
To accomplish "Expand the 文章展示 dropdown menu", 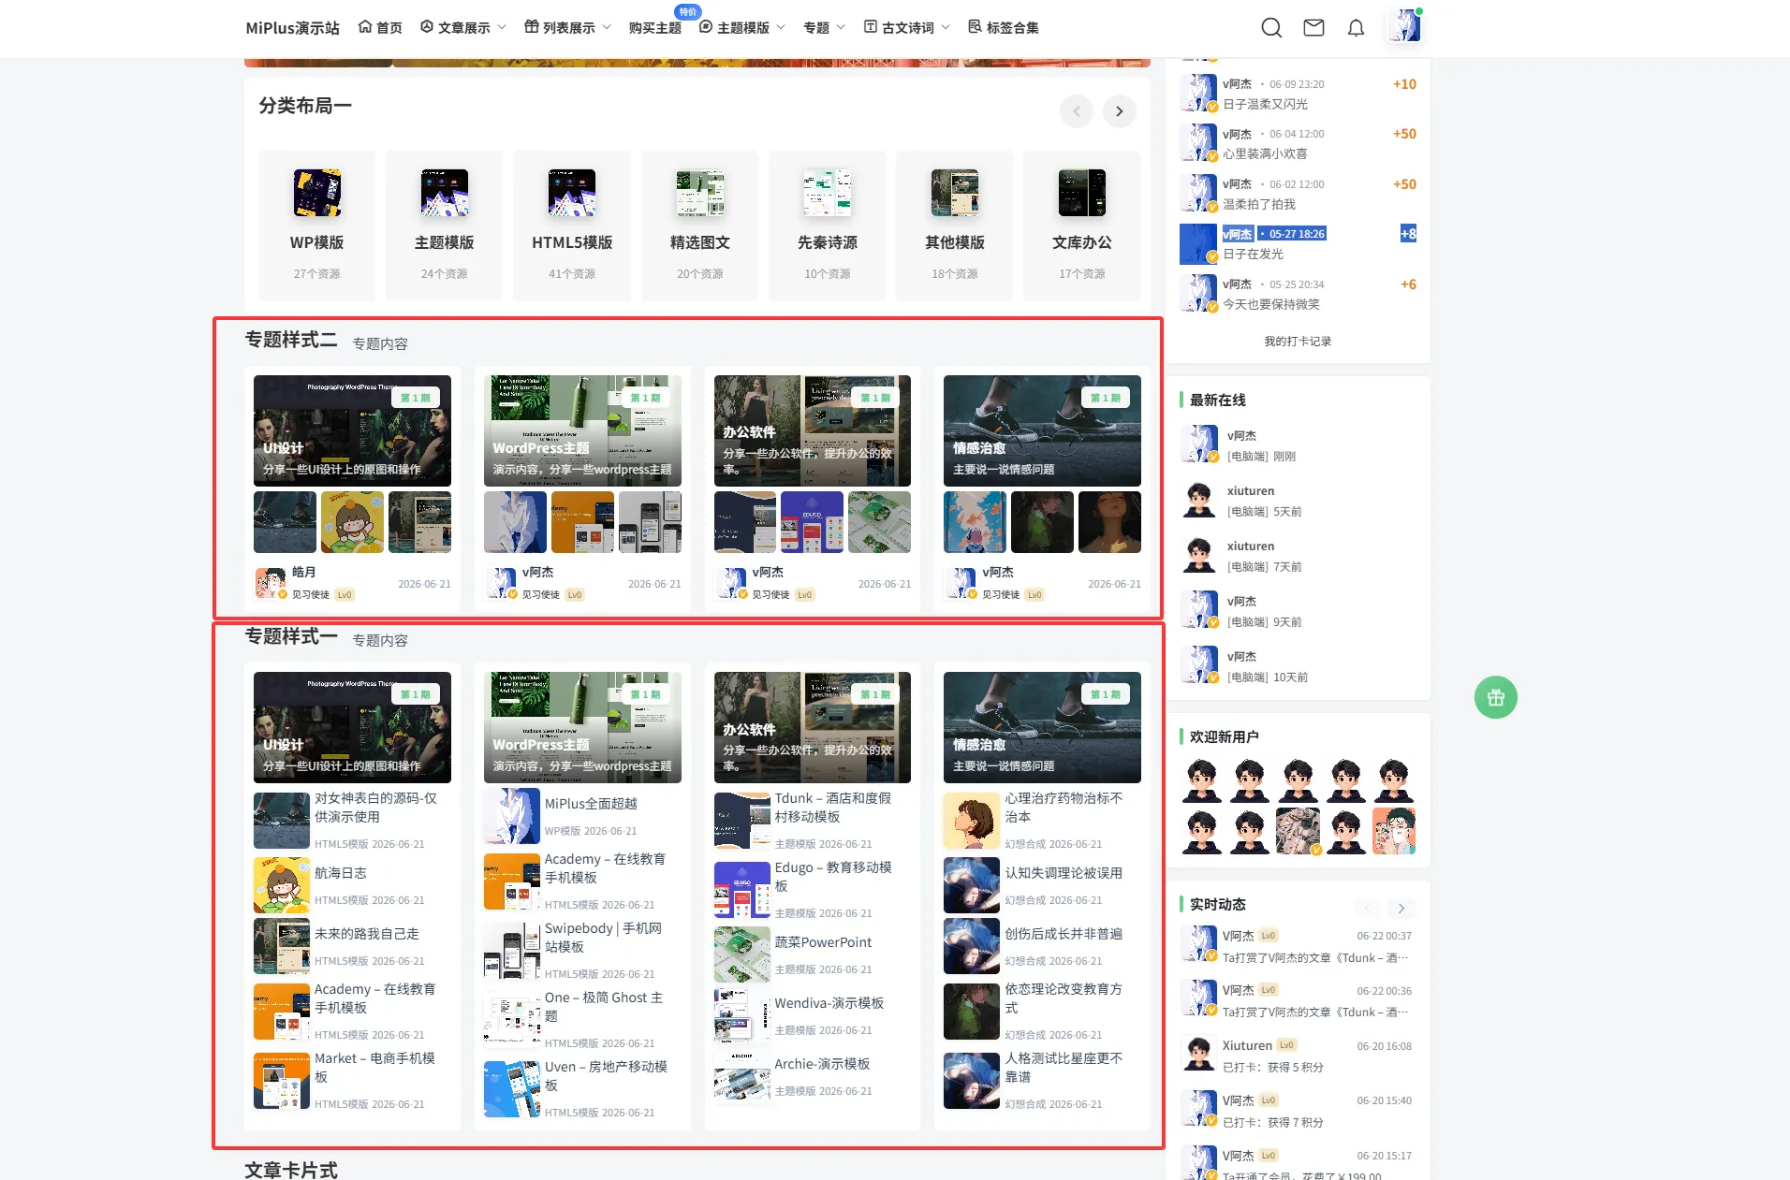I will (x=463, y=28).
